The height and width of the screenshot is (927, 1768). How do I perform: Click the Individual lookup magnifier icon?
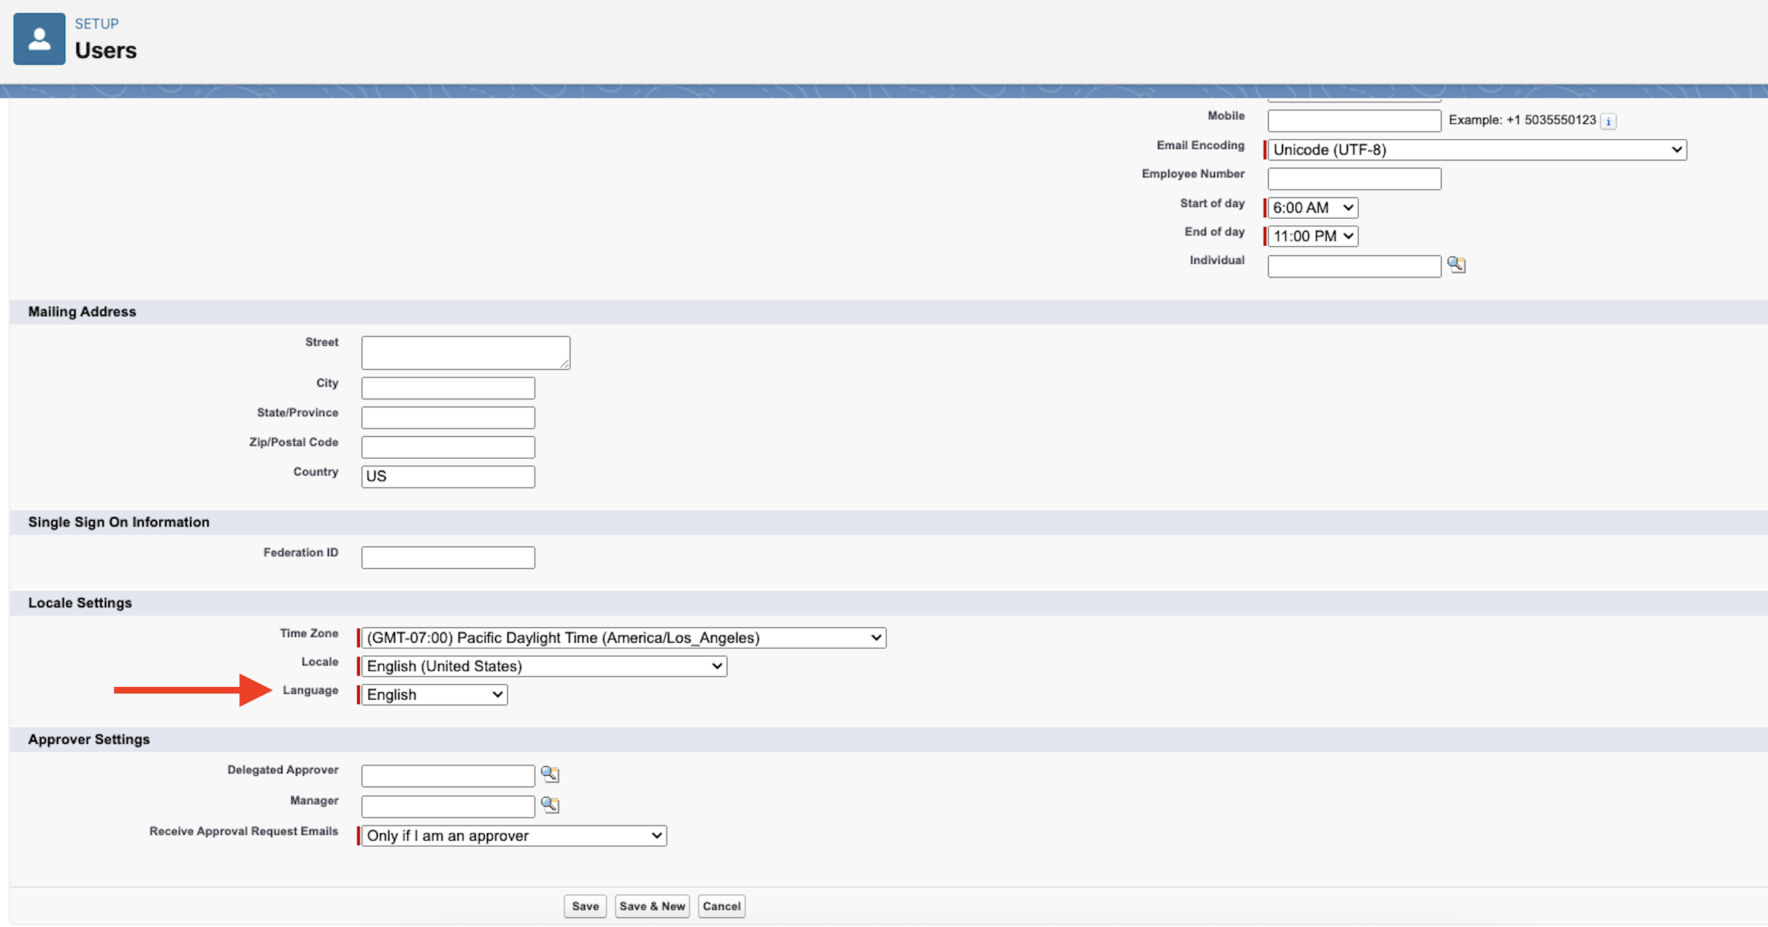pos(1456,264)
